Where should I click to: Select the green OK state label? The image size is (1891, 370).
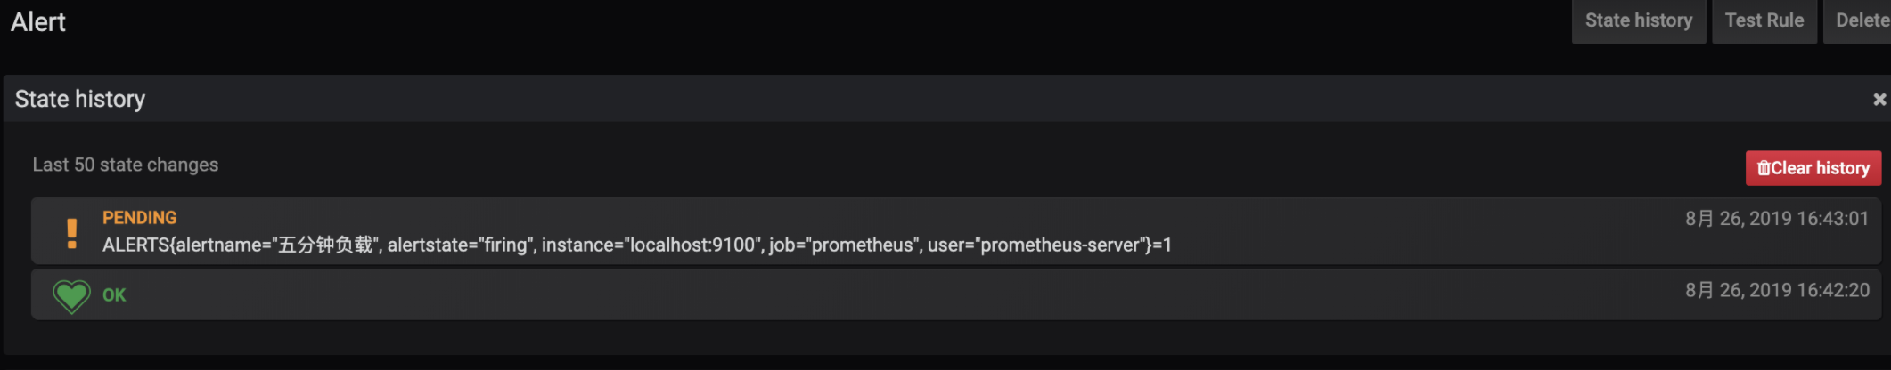tap(114, 295)
